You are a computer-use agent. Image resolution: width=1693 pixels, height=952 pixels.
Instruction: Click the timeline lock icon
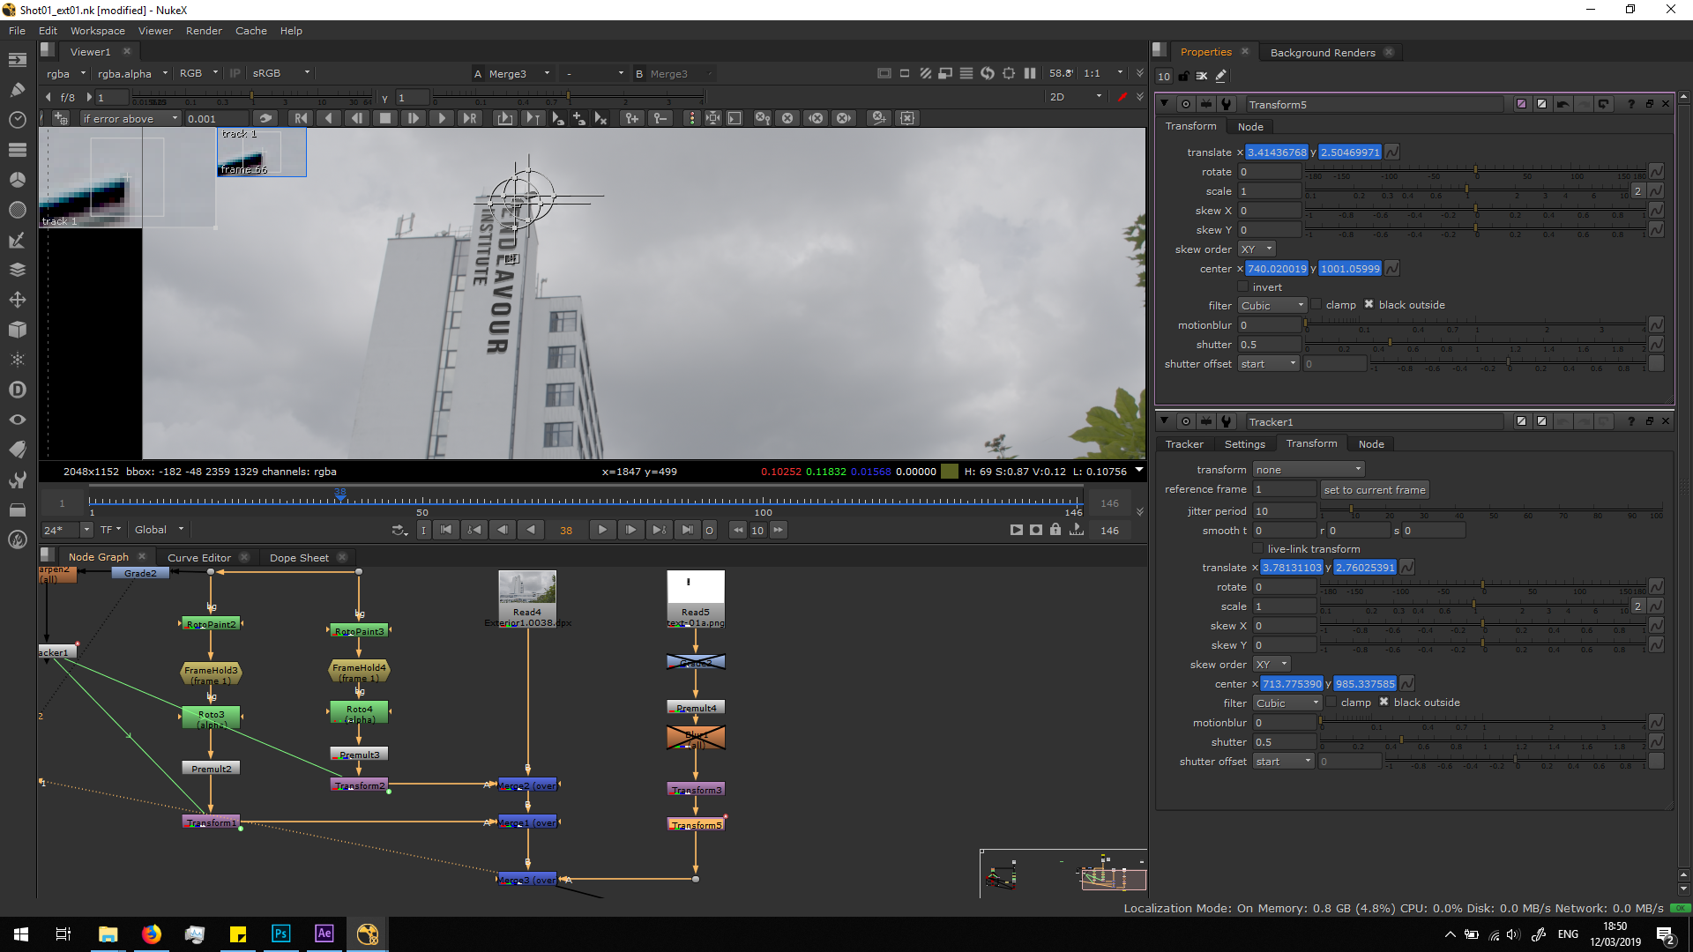click(1055, 530)
